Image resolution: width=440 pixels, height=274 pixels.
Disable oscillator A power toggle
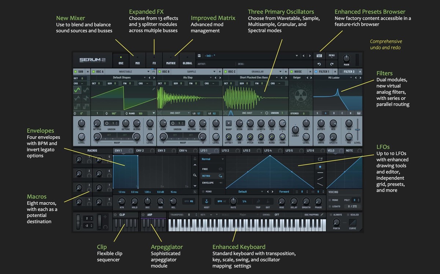[x=93, y=72]
